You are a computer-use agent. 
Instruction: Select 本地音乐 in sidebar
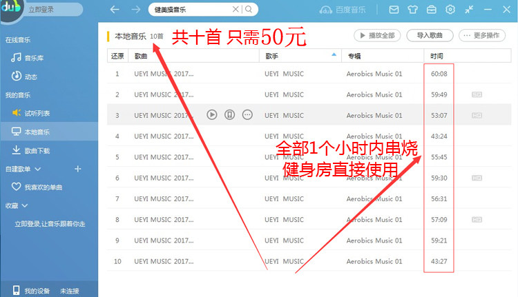pos(49,132)
